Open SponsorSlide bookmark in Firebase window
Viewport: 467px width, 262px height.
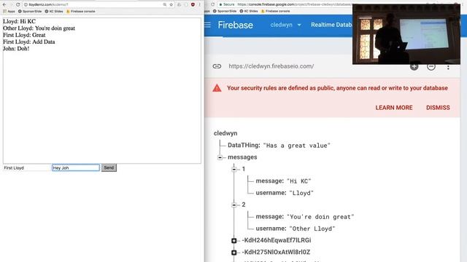pos(225,11)
